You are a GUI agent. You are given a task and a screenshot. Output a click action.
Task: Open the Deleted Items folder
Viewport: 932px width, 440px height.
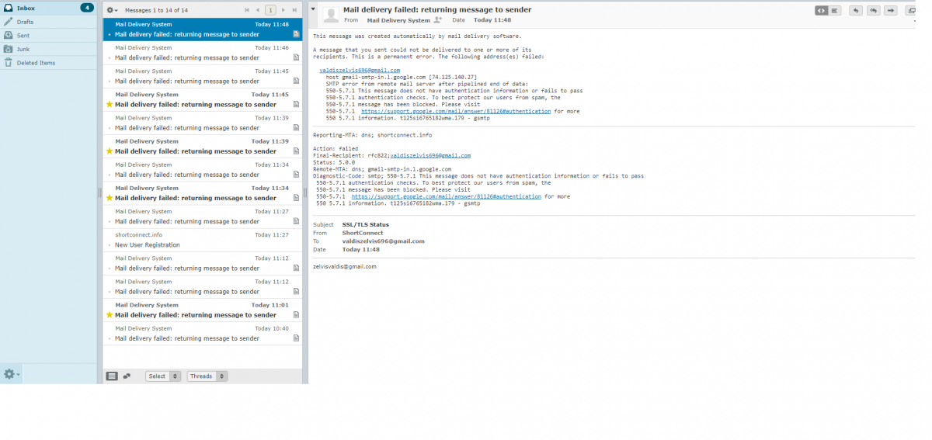point(36,63)
